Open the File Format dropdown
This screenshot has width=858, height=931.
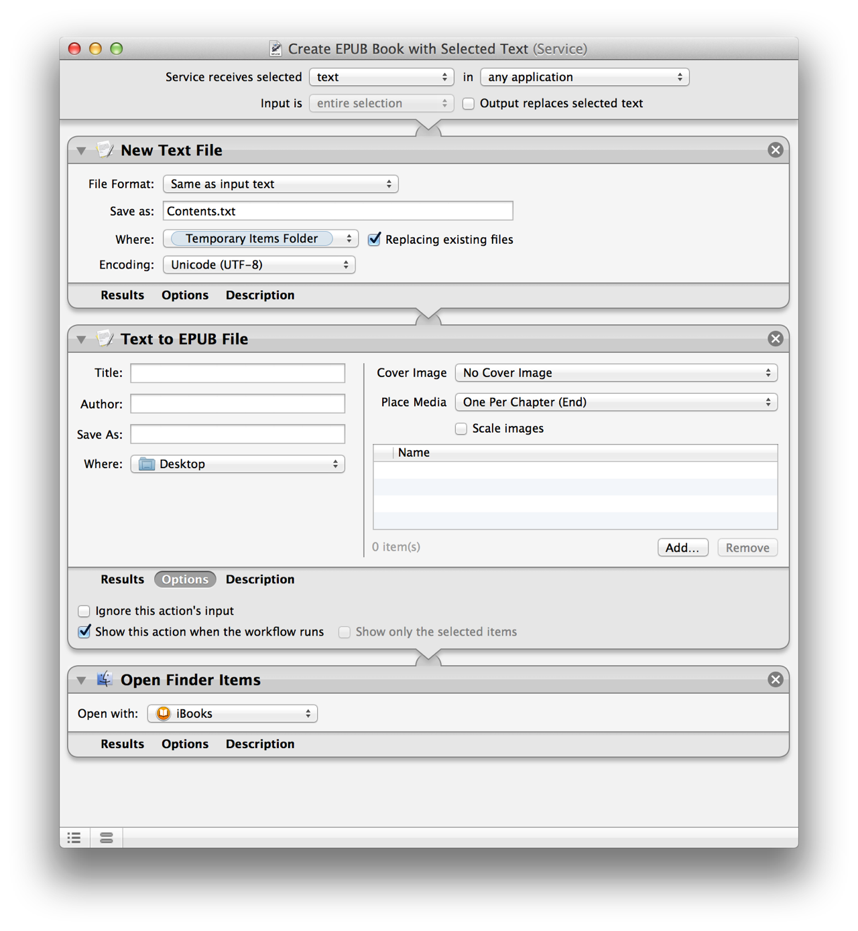281,184
